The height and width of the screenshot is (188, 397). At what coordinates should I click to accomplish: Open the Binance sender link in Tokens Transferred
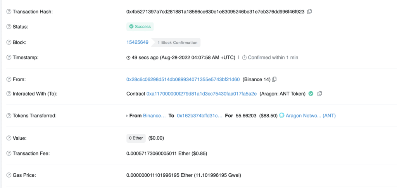click(x=154, y=115)
